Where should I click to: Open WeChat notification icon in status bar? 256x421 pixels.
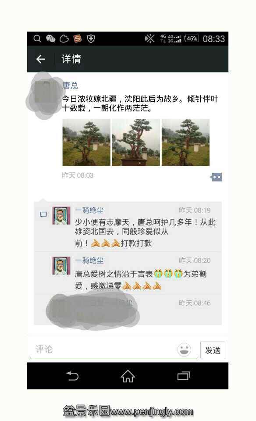click(x=50, y=39)
